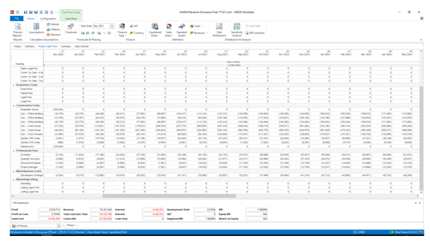This screenshot has width=430, height=242.
Task: Select the Architect row heading
Action: 25,155
